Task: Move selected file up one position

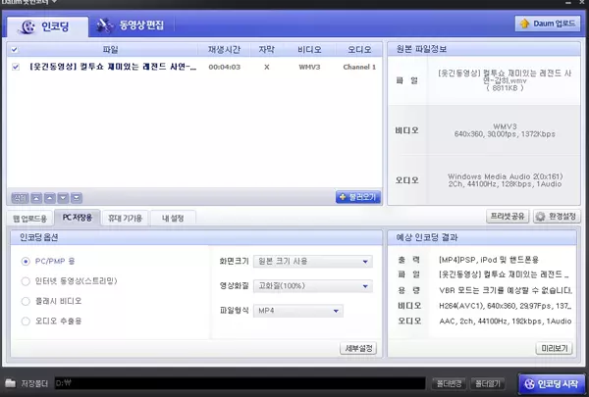Action: (50, 198)
